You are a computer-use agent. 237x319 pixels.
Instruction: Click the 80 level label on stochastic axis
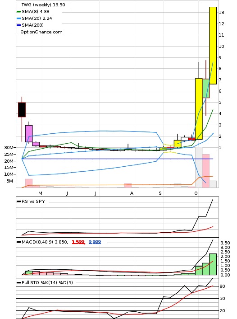223,286
